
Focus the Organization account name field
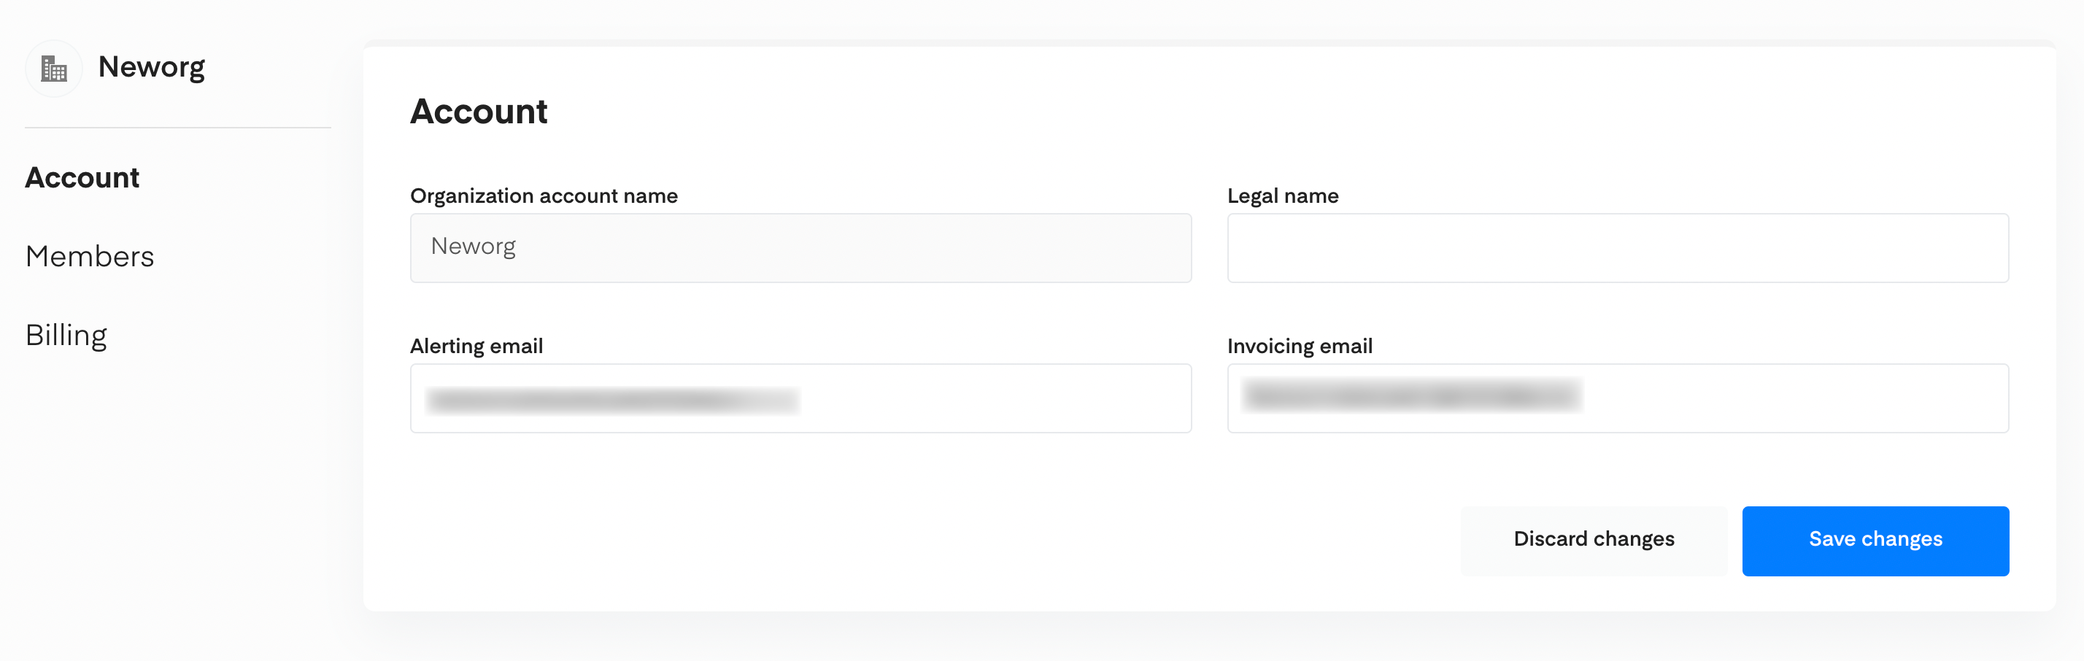tap(801, 247)
